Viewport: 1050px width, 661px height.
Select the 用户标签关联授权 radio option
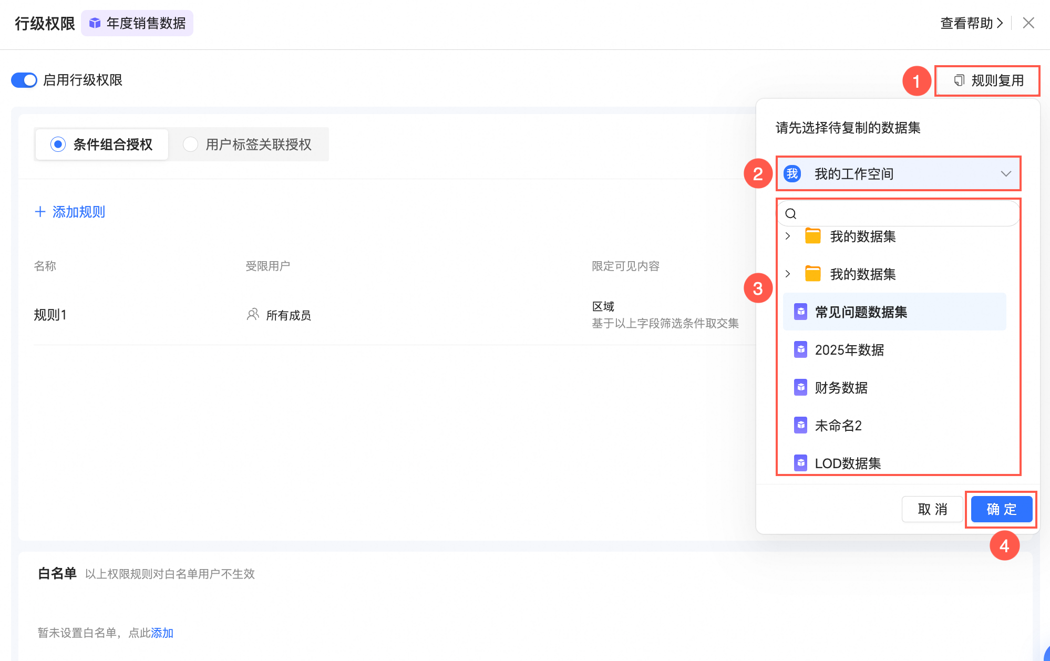(x=190, y=144)
